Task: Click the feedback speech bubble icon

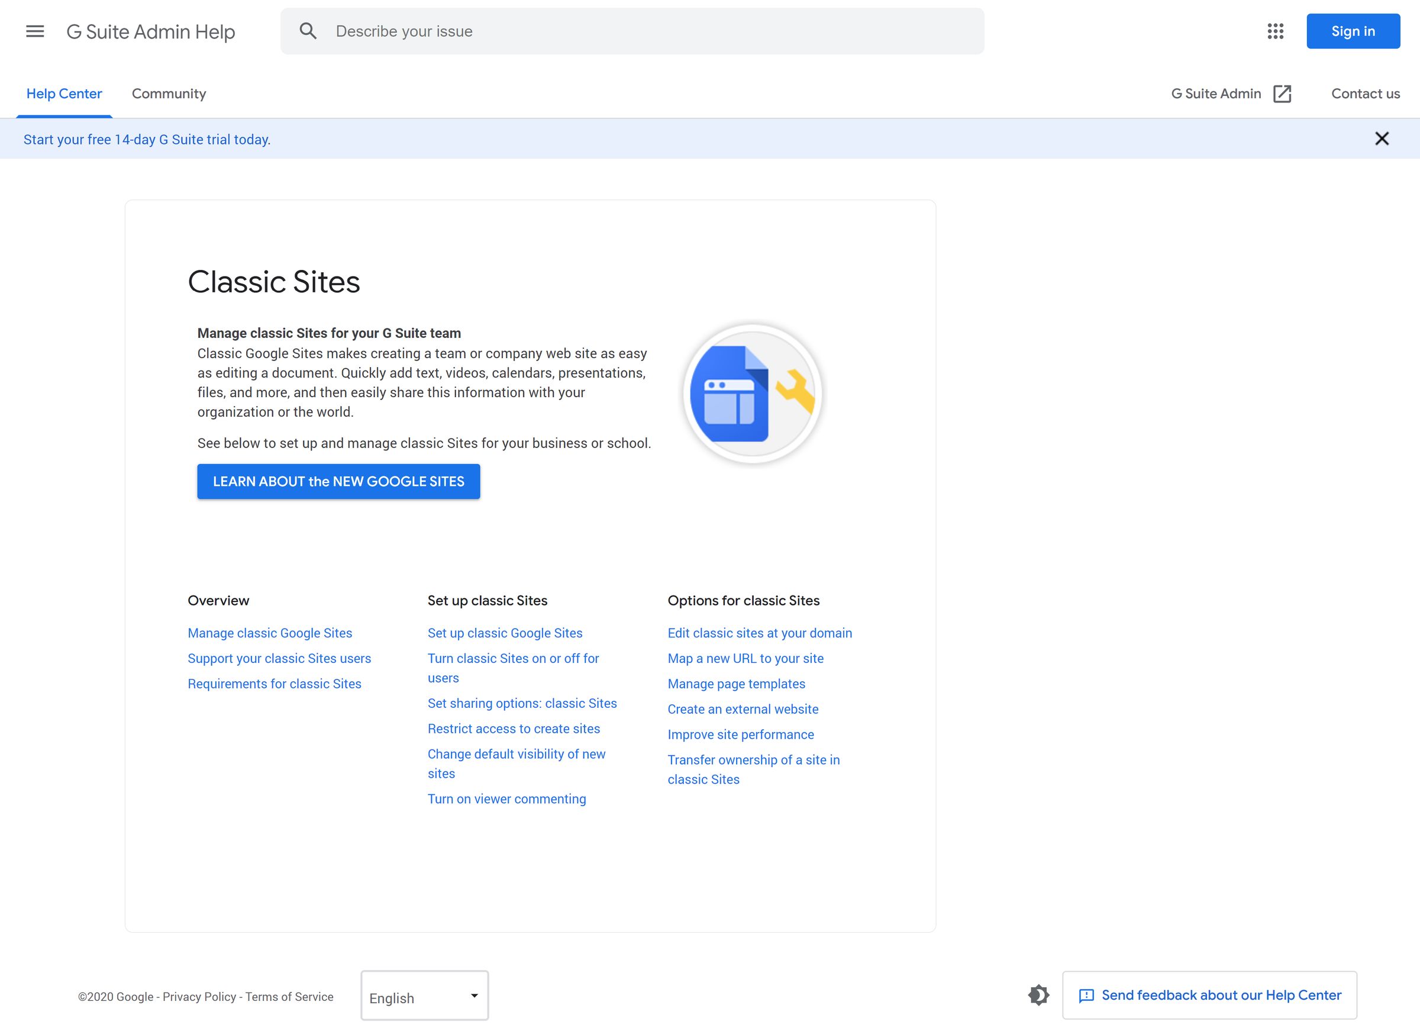Action: (1087, 994)
